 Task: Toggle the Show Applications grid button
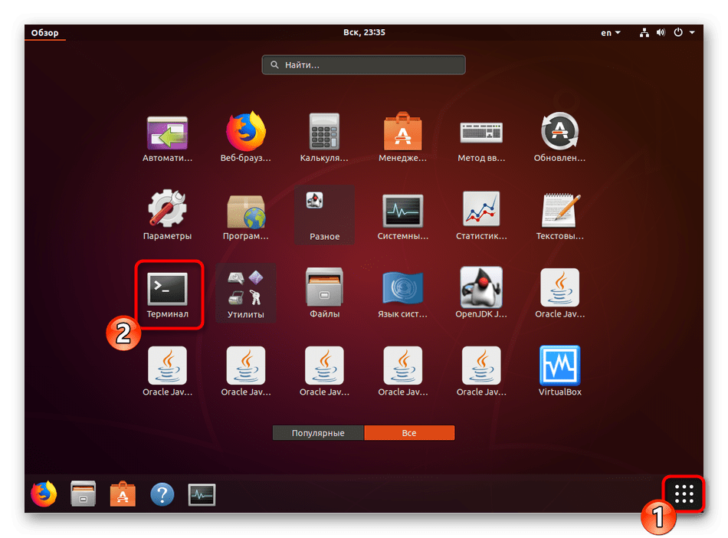point(684,494)
